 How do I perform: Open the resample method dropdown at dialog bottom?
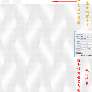click(86, 55)
